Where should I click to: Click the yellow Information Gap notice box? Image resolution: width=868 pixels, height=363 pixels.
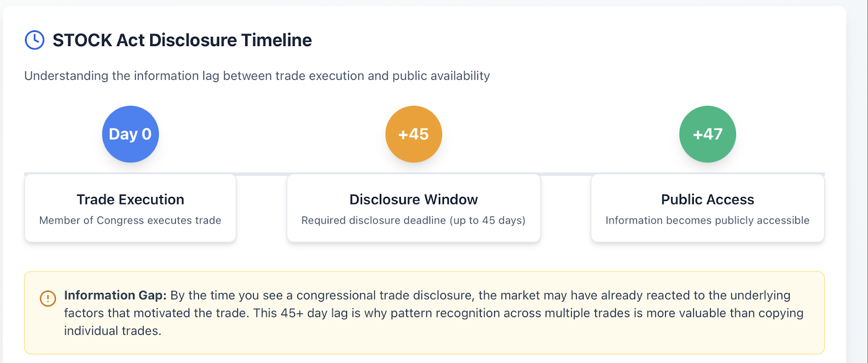[424, 313]
